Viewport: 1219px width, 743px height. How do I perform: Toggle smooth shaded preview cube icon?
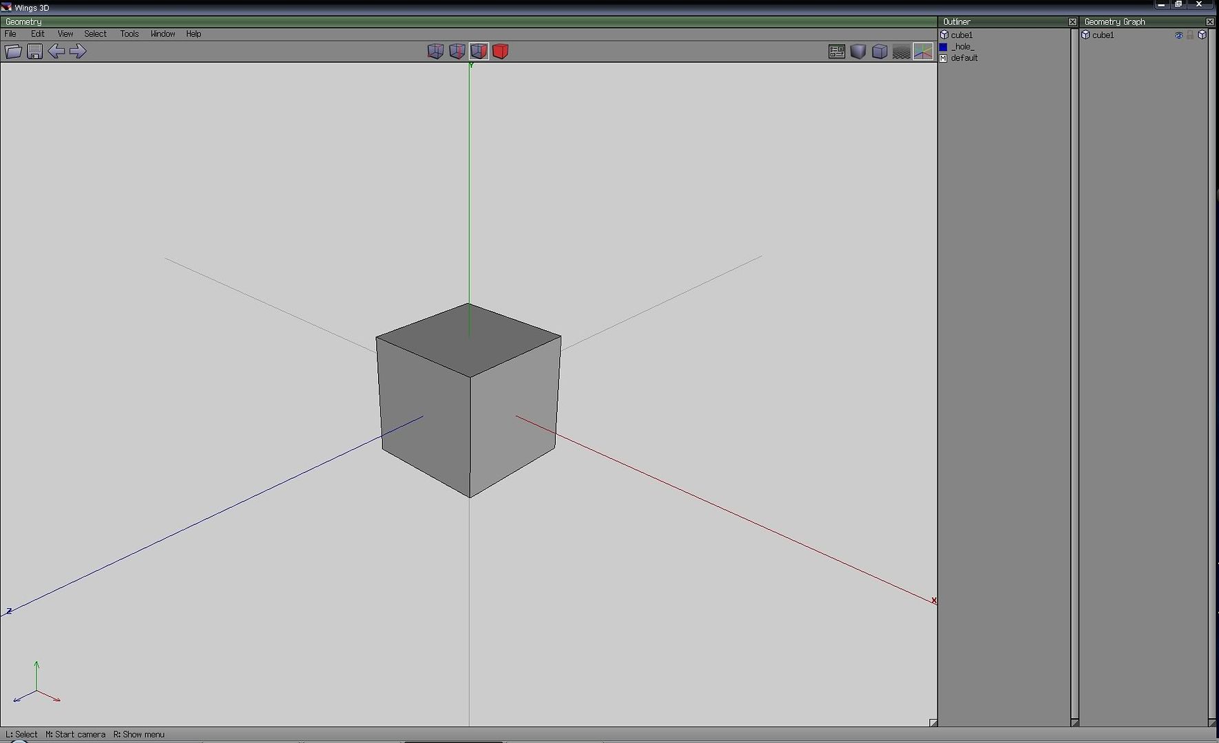tap(858, 52)
